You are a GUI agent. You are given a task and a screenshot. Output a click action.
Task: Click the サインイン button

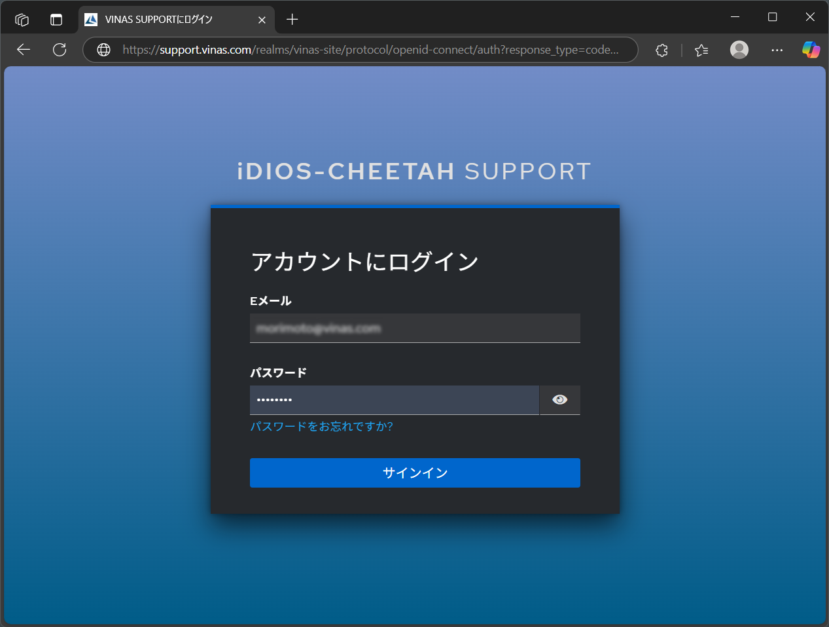point(415,473)
